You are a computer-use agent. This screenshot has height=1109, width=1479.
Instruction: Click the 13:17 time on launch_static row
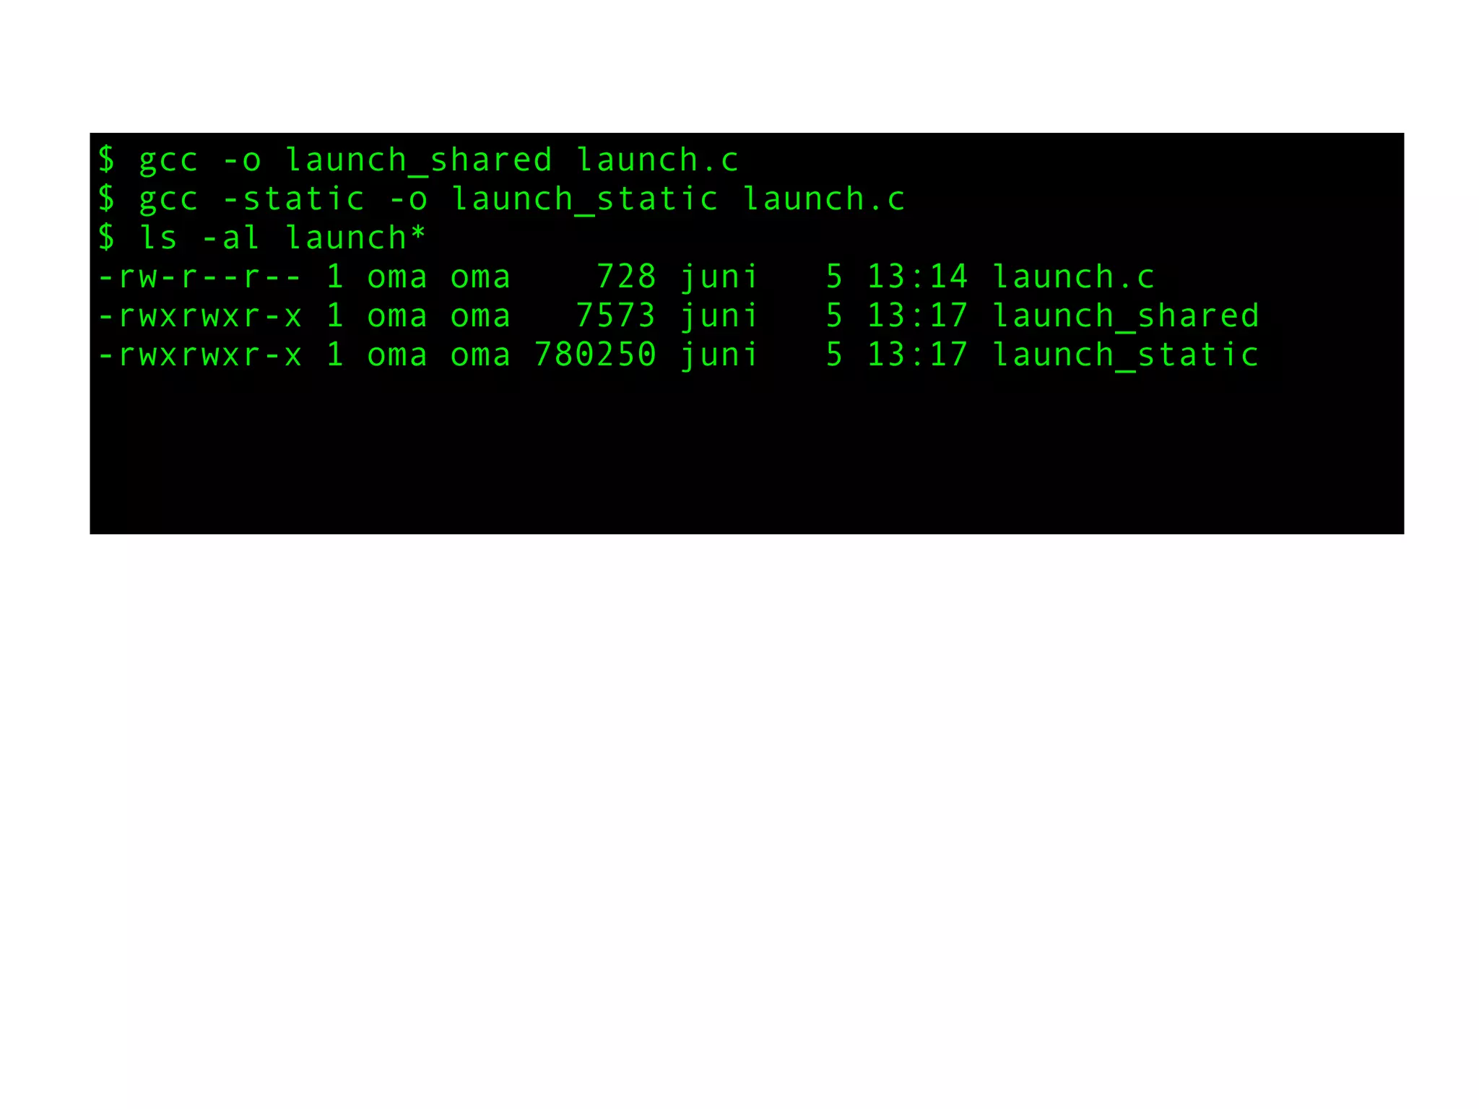point(917,355)
